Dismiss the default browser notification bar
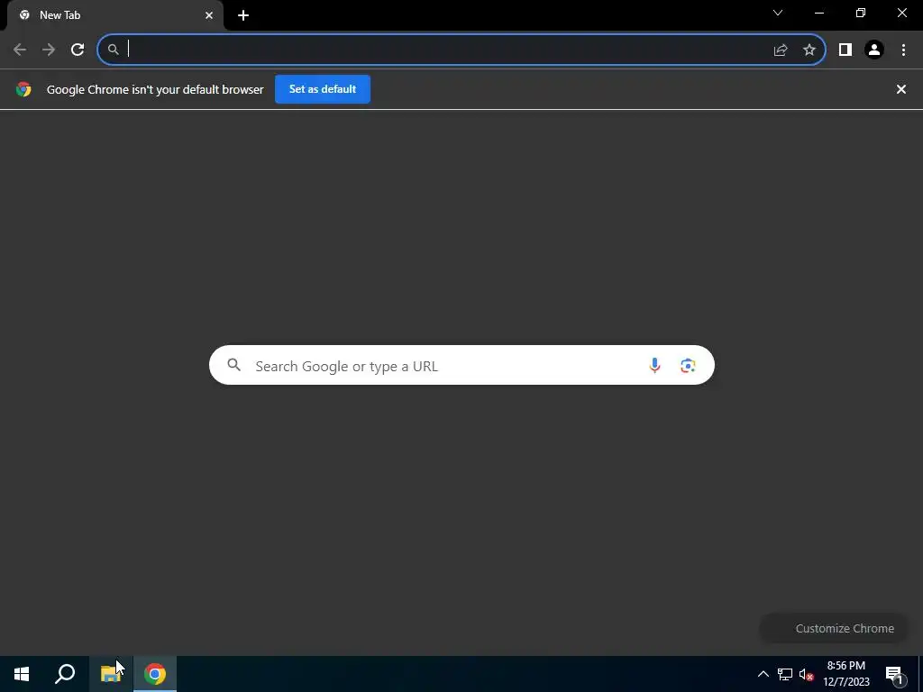Screen dimensions: 923x692 pos(901,89)
